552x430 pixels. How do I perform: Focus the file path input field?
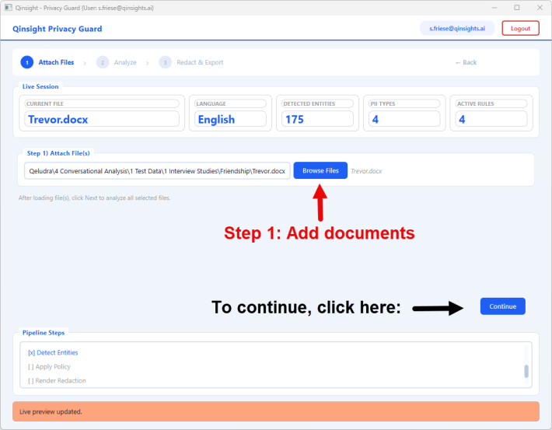coord(157,171)
